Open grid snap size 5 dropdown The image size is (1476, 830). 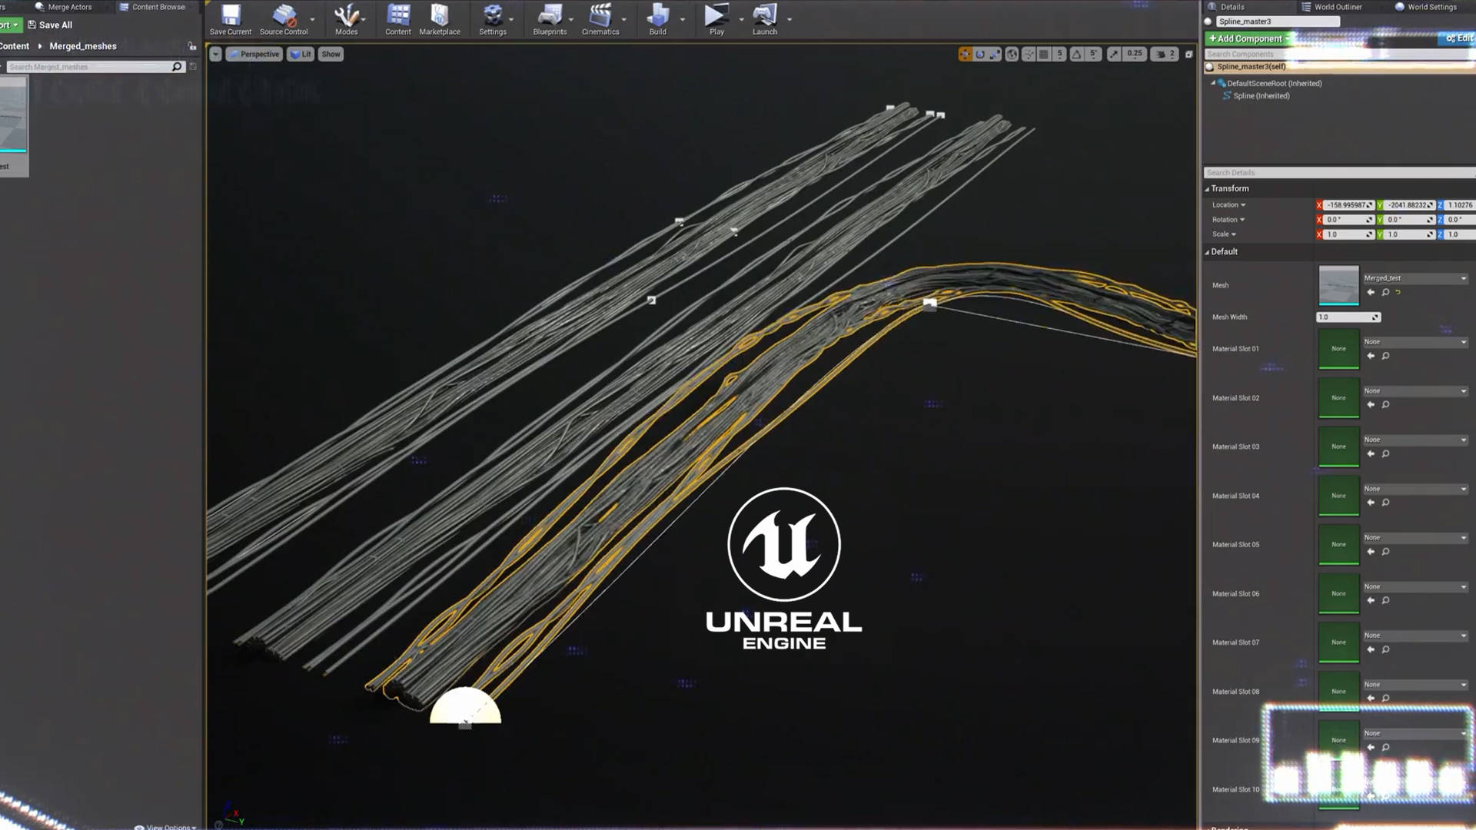pyautogui.click(x=1060, y=54)
